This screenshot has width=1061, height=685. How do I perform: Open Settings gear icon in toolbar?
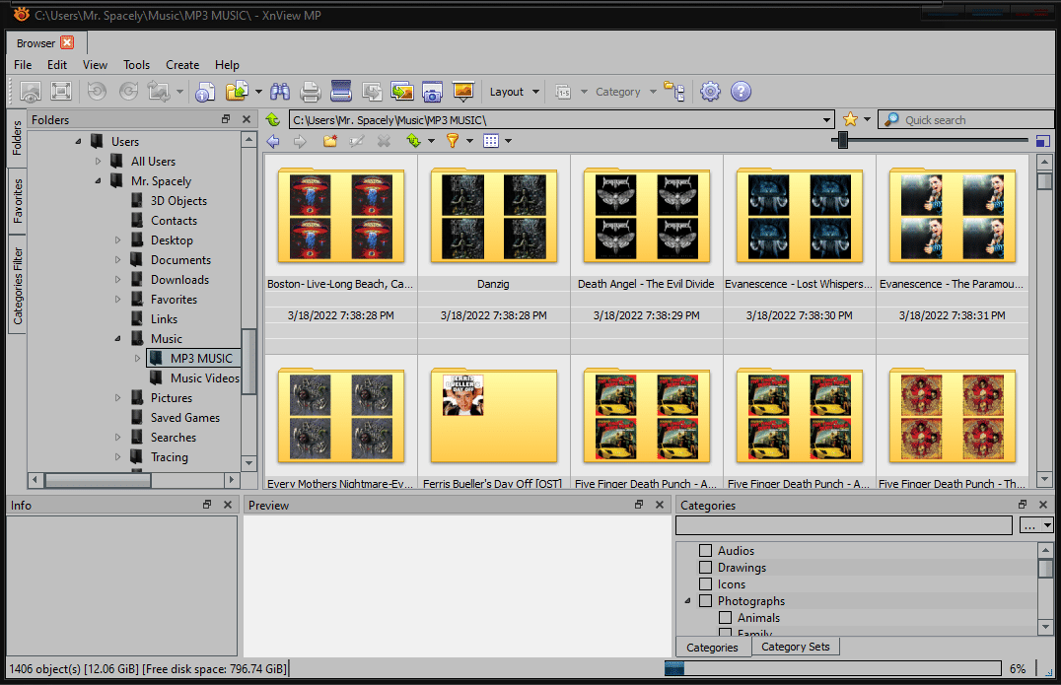[x=710, y=92]
